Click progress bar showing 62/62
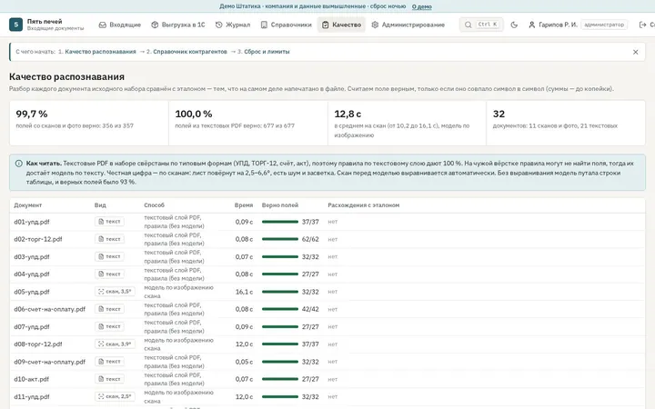The height and width of the screenshot is (409, 655). tap(280, 240)
